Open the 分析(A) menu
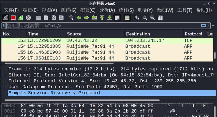Image resolution: width=217 pixels, height=117 pixels. coord(107,10)
